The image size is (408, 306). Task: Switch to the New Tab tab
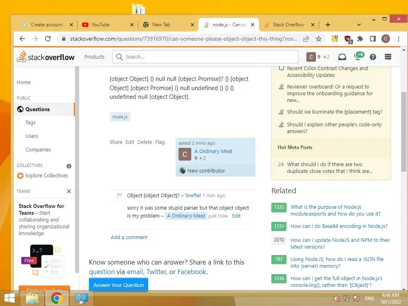168,25
